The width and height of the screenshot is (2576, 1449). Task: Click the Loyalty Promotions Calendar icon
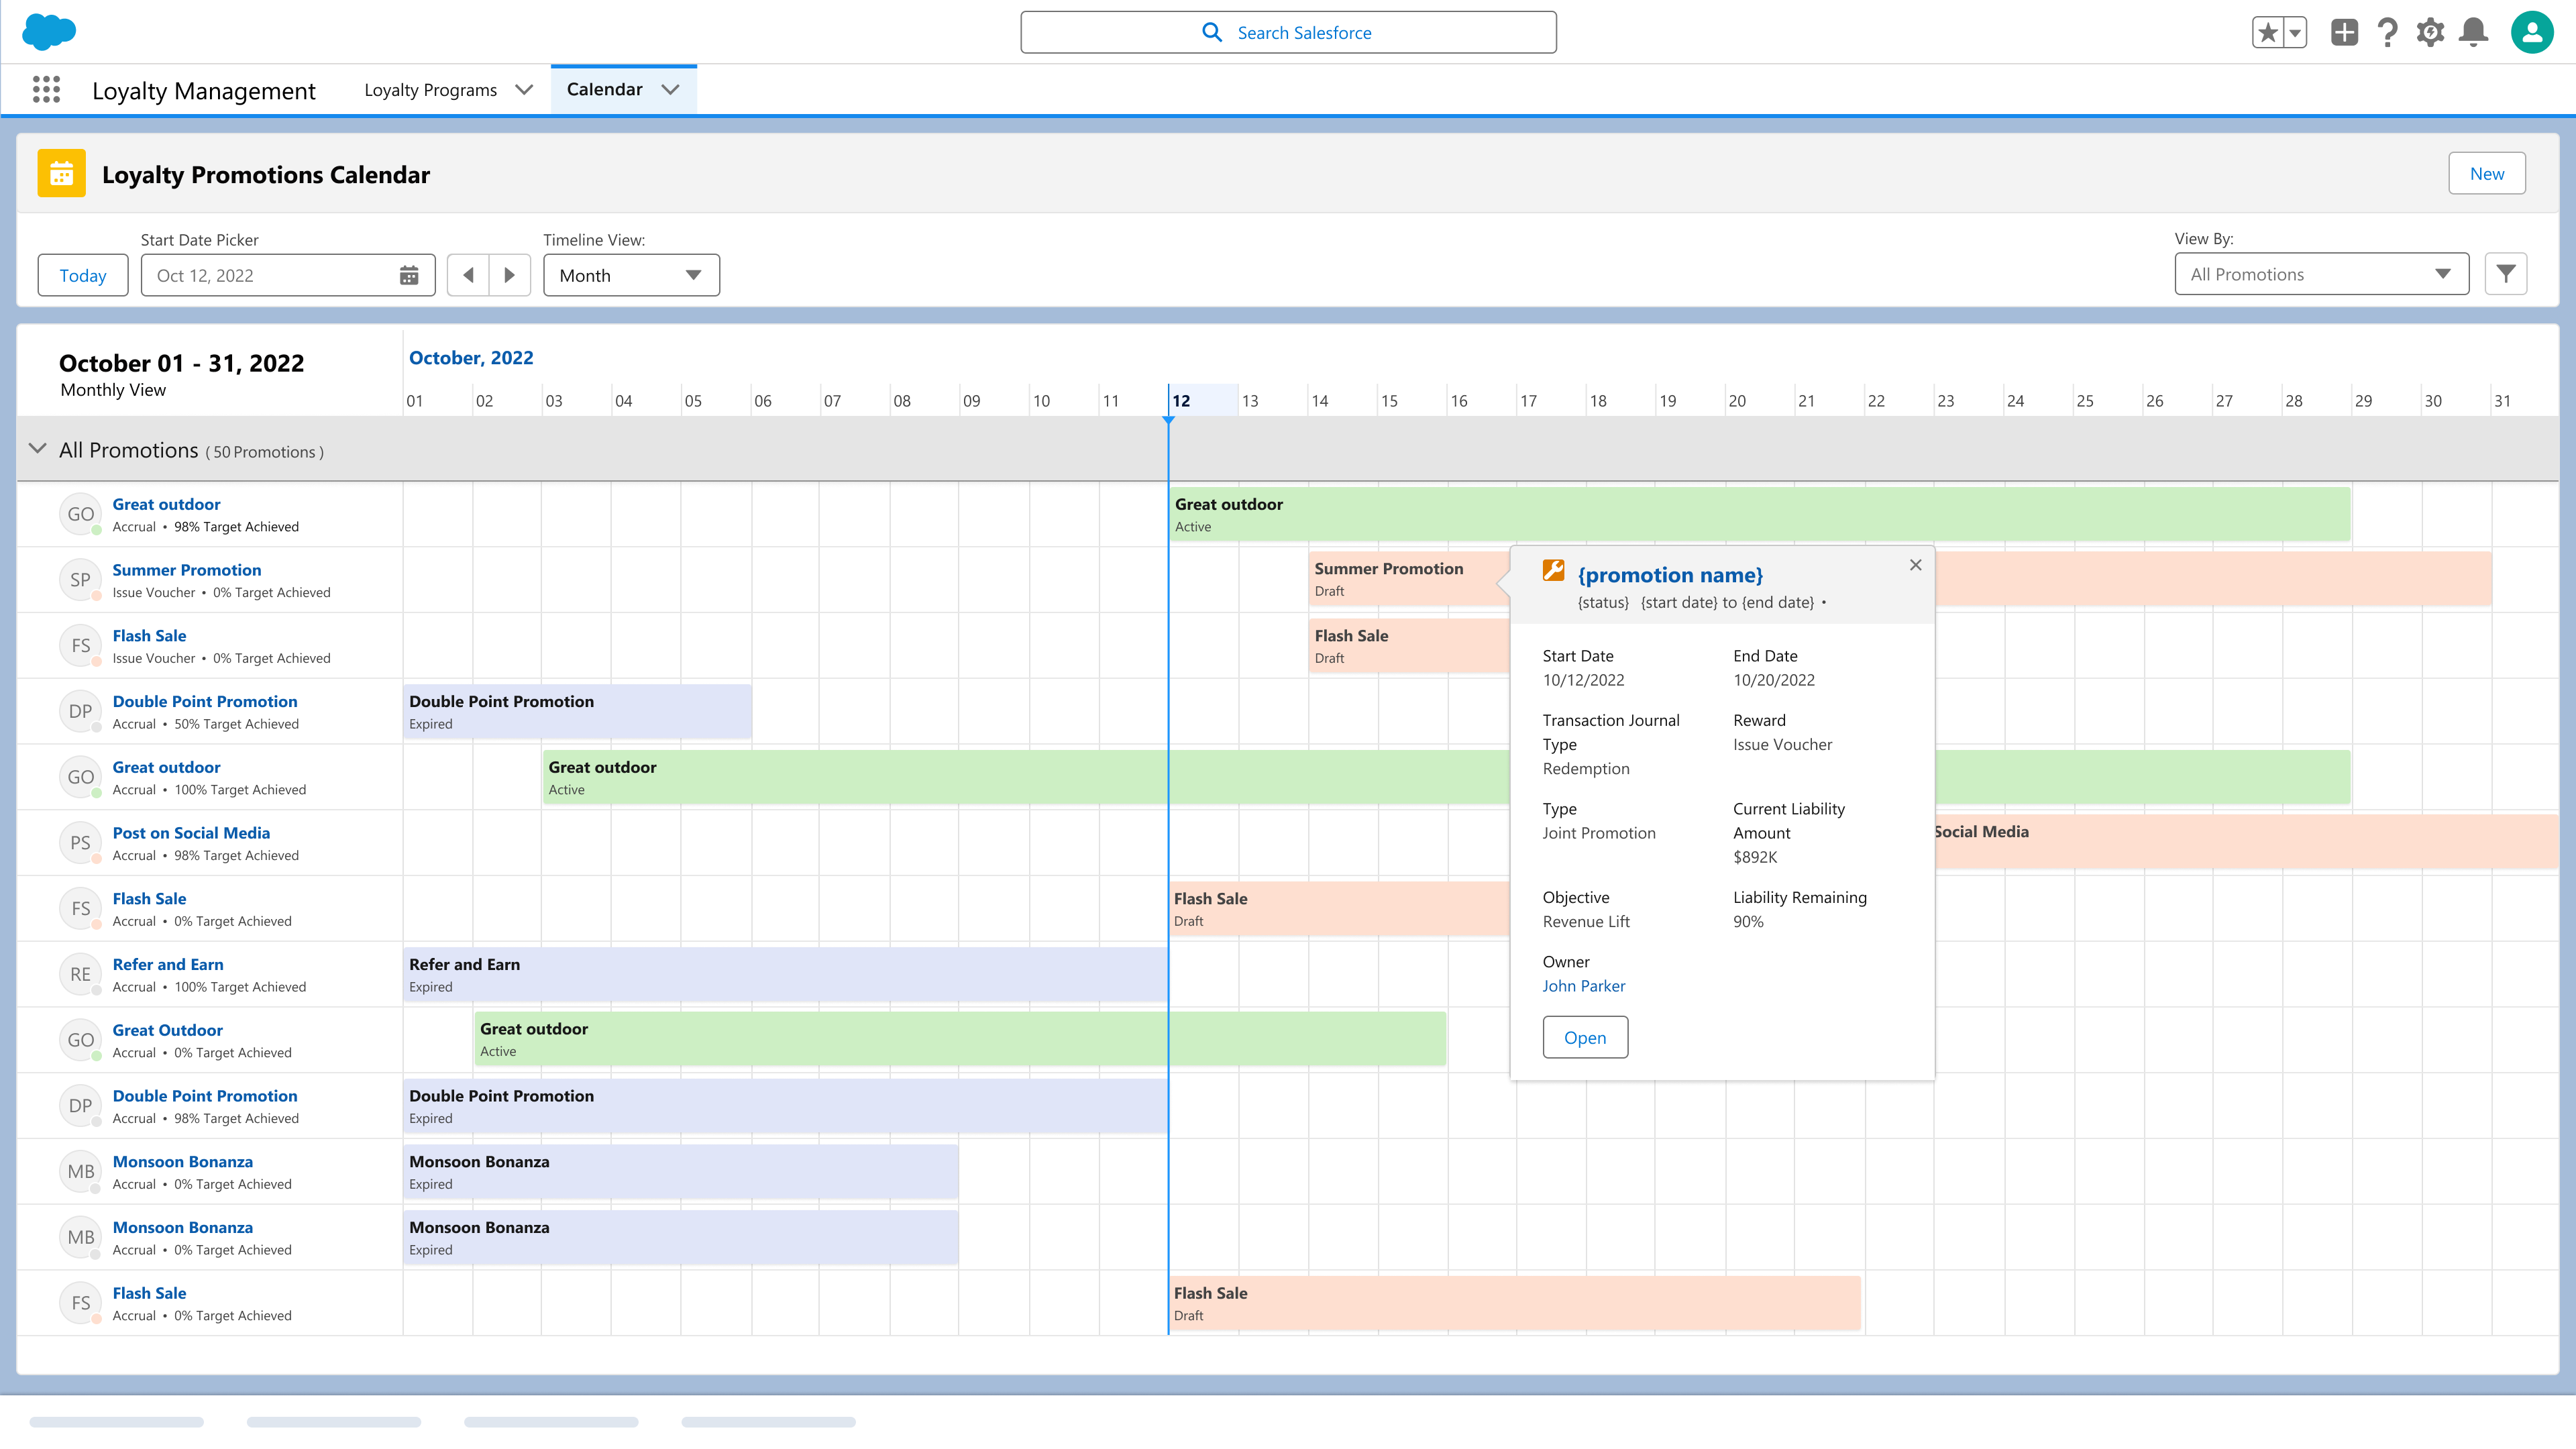click(x=61, y=174)
